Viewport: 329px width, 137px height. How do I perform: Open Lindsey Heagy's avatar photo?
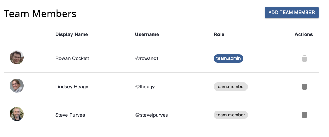(x=17, y=86)
